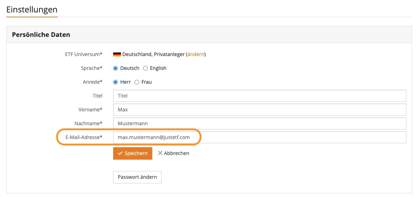Screen dimensions: 417x199
Task: Cancel changes with the Abbrechen link
Action: pyautogui.click(x=176, y=153)
